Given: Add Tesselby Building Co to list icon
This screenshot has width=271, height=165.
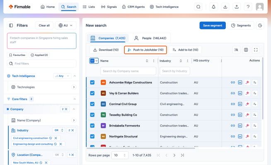Looking at the screenshot, I should [x=255, y=115].
